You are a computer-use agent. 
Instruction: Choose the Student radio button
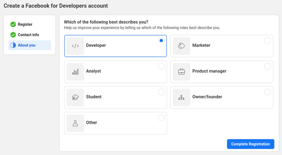tap(161, 92)
